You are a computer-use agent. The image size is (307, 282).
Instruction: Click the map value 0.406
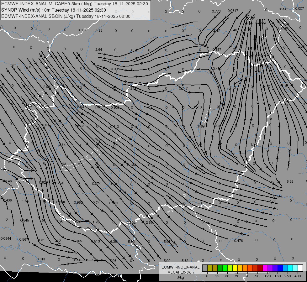8,200
